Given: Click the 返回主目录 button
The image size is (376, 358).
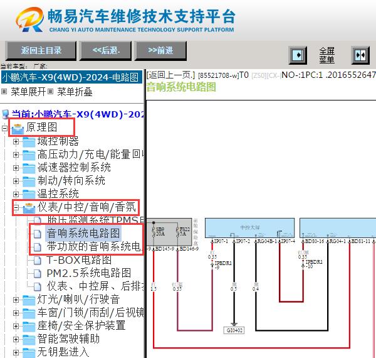Looking at the screenshot, I should pos(41,51).
